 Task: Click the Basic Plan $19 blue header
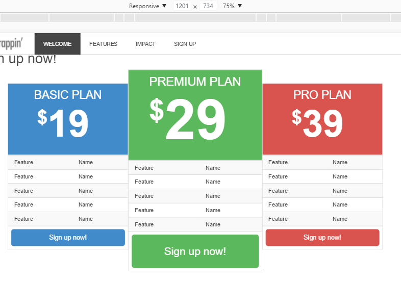(68, 119)
